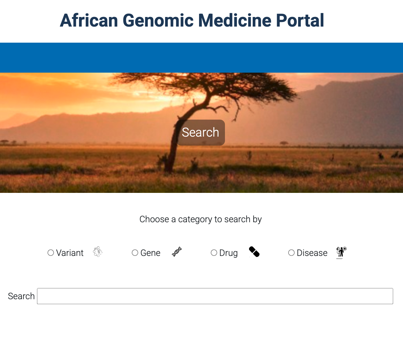Click the Disease label text
The image size is (403, 340).
tap(312, 253)
